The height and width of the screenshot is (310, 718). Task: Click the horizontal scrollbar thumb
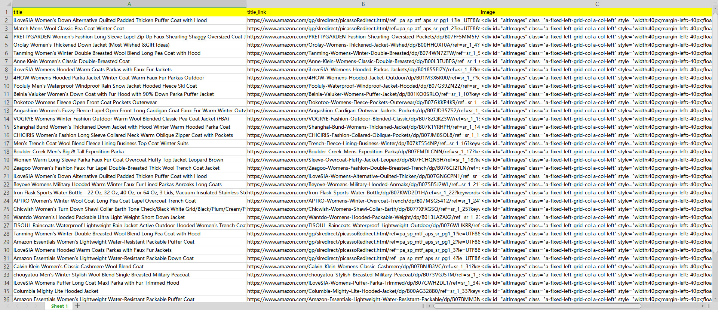point(537,306)
